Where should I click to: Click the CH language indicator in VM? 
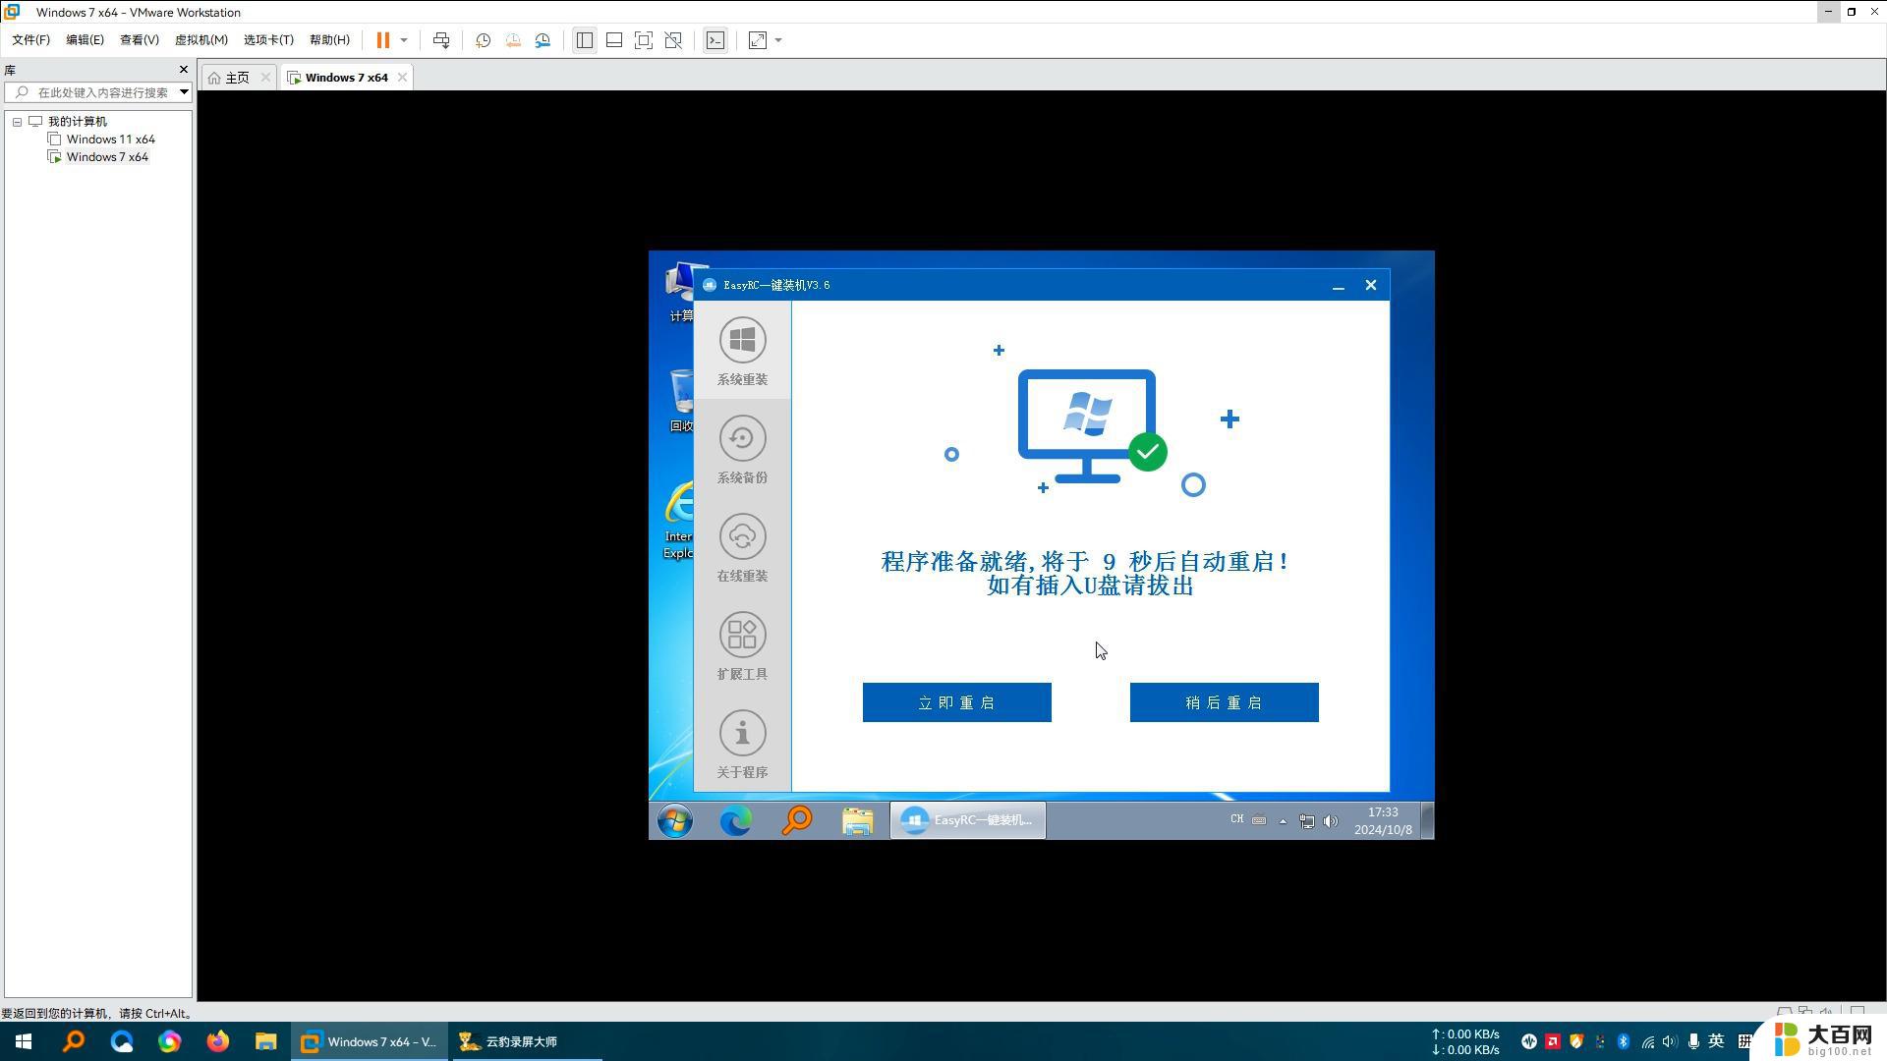[1236, 819]
